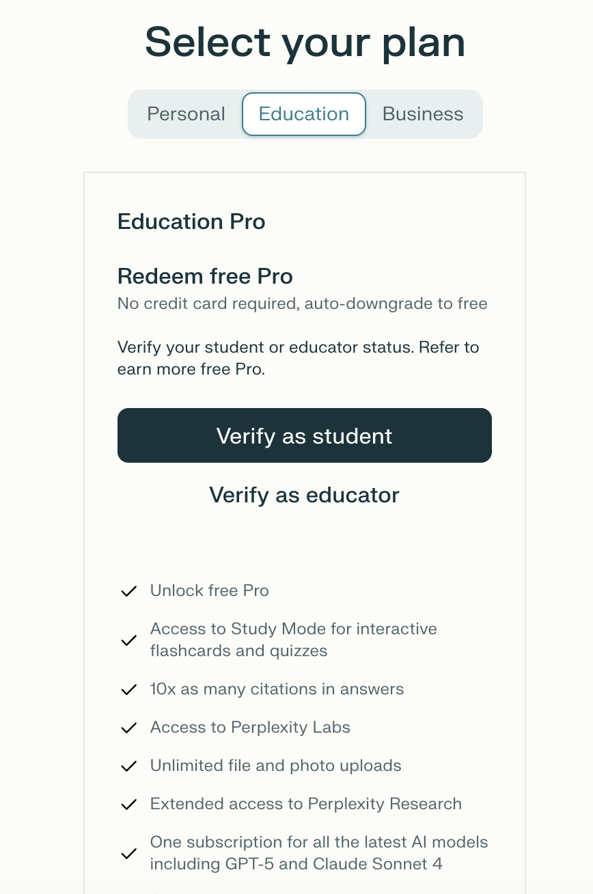The image size is (593, 894).
Task: Select the Education tab
Action: 304,114
